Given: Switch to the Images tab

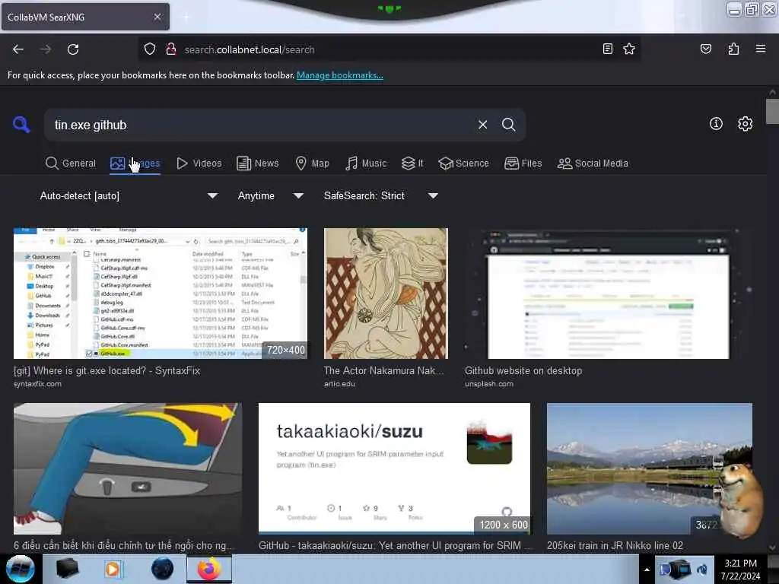Looking at the screenshot, I should (135, 163).
